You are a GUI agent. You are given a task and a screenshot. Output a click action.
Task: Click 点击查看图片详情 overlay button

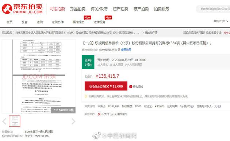click(64, 110)
